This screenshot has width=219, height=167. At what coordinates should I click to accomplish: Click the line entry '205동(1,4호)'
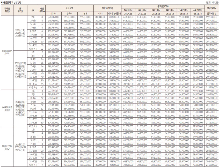pyautogui.click(x=20, y=147)
